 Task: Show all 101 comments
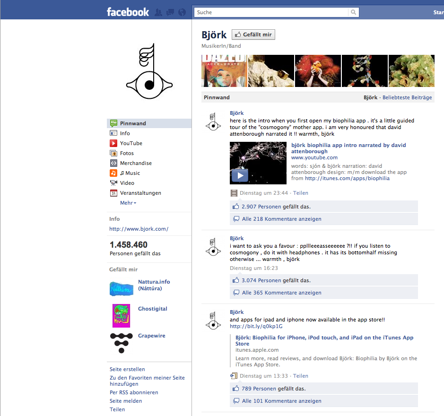281,401
